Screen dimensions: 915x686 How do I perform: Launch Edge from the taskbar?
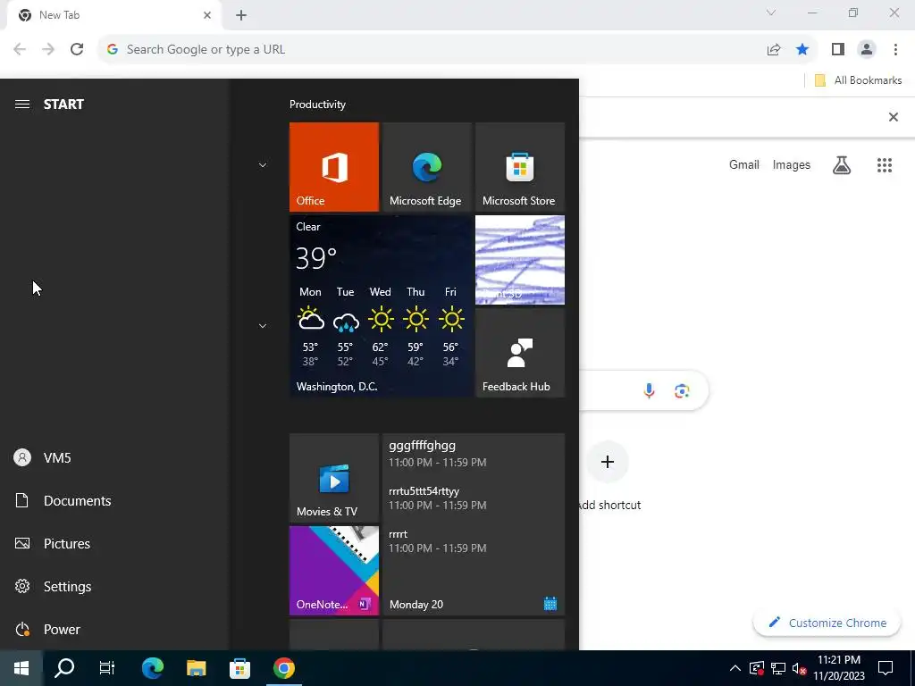click(x=152, y=668)
